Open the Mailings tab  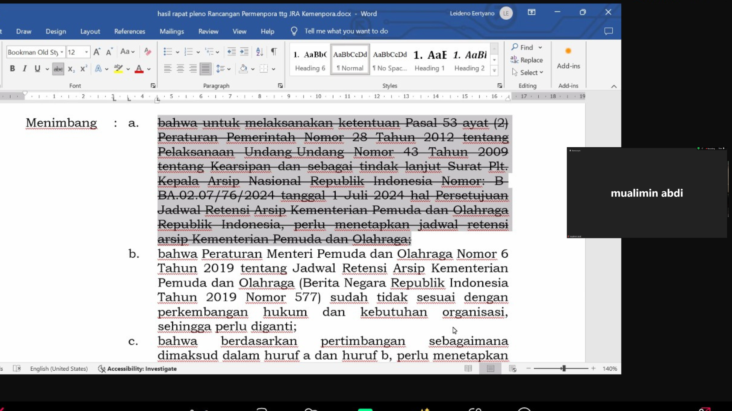172,31
